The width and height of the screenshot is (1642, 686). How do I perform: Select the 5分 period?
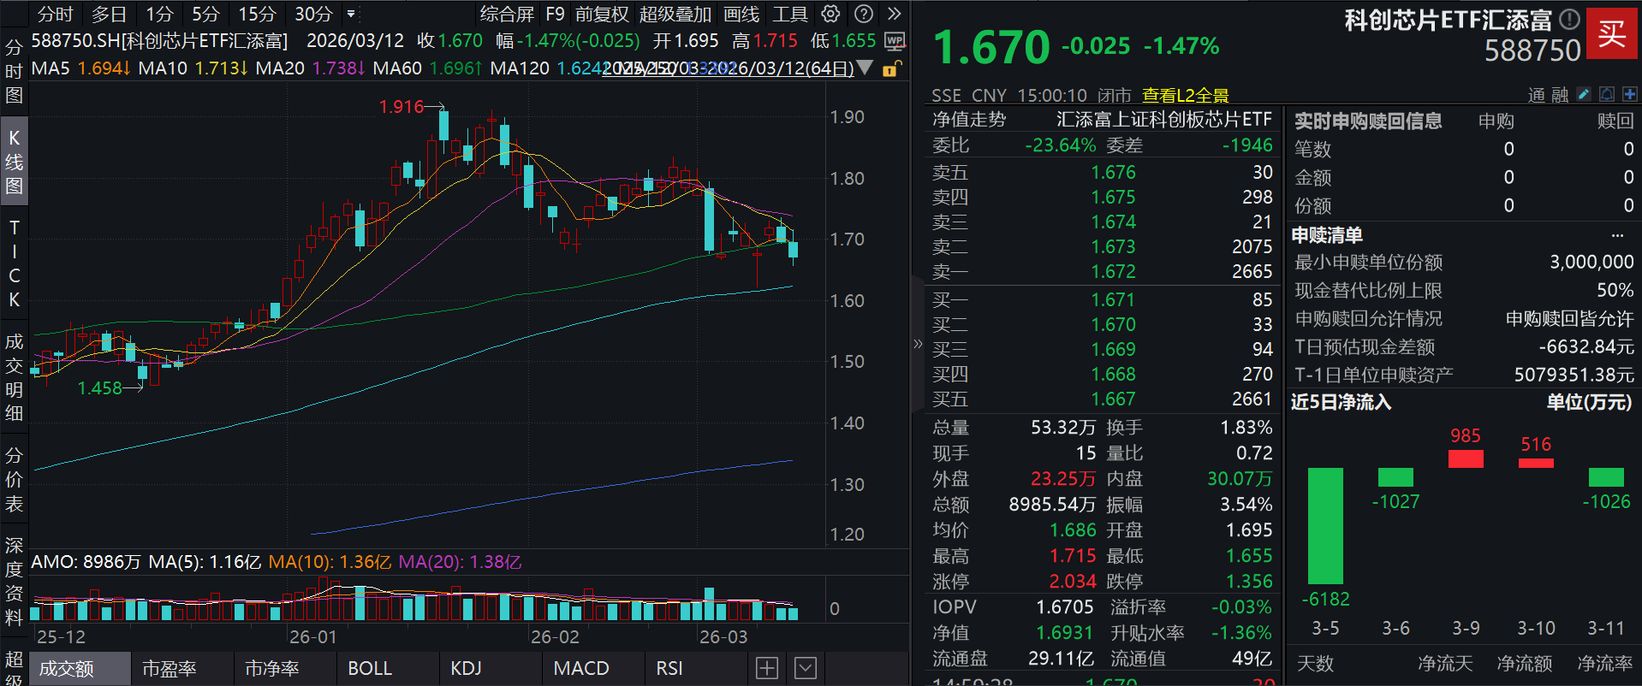(205, 14)
